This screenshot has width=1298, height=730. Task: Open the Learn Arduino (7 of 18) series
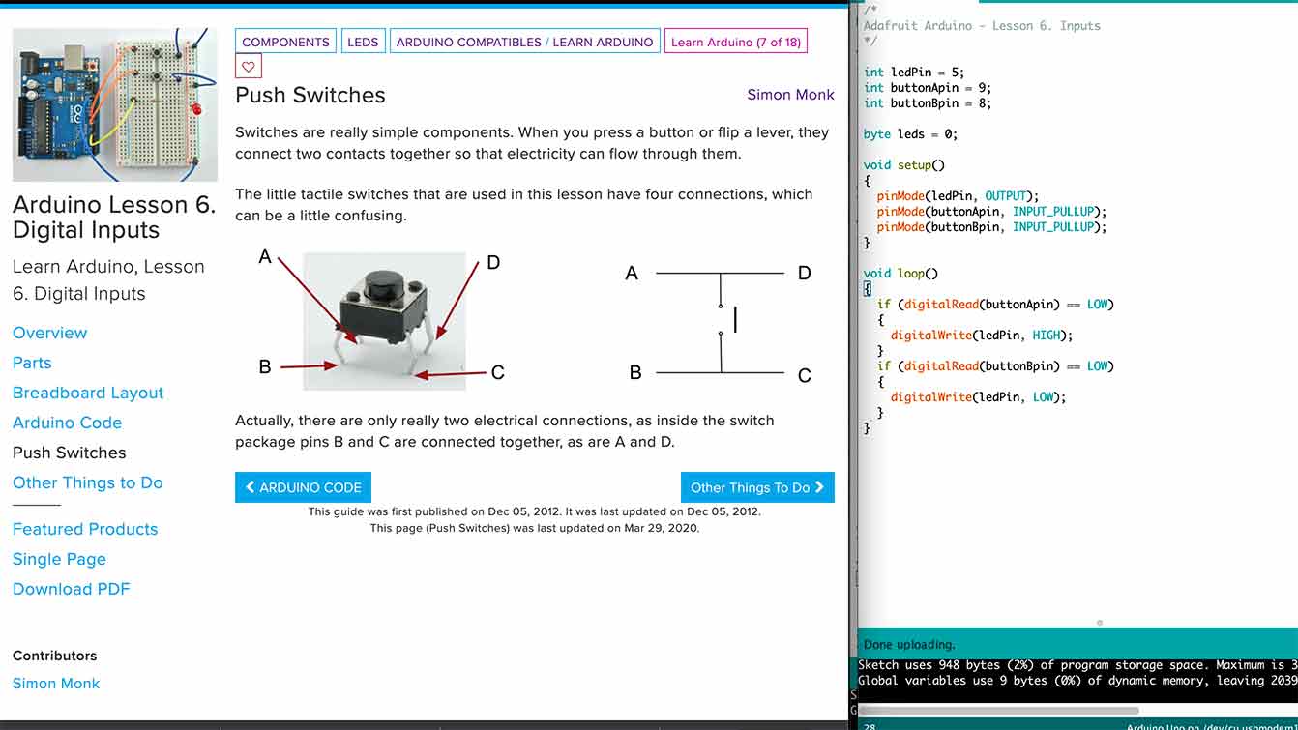point(736,42)
